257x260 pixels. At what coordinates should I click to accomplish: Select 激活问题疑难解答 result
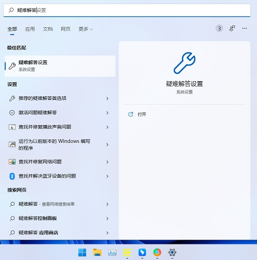tap(60, 113)
